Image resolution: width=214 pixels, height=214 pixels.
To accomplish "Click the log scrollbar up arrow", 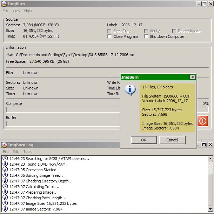I will [210, 159].
